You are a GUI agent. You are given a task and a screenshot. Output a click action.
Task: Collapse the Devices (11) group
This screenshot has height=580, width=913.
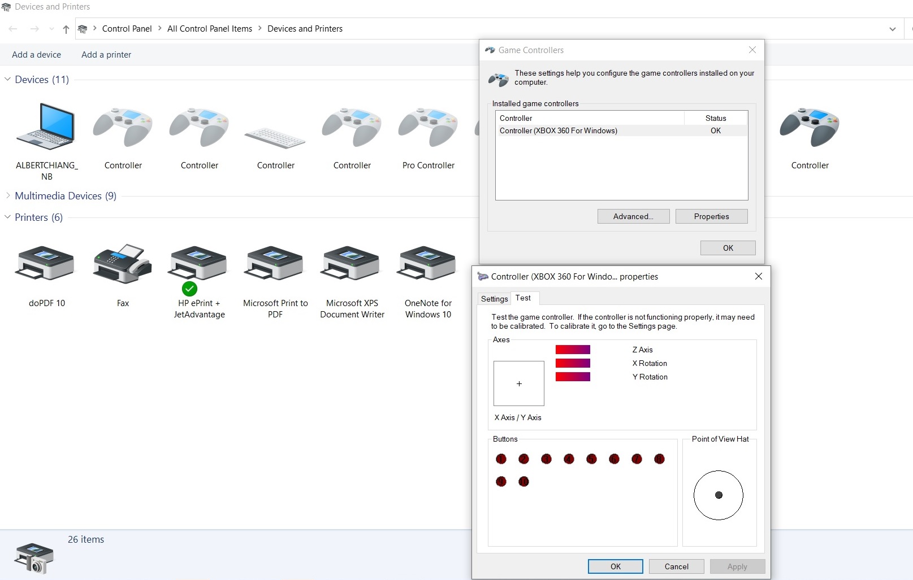8,80
